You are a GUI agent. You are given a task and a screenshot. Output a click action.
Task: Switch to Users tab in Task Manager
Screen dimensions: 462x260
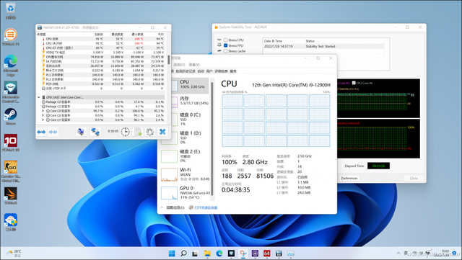pos(209,71)
